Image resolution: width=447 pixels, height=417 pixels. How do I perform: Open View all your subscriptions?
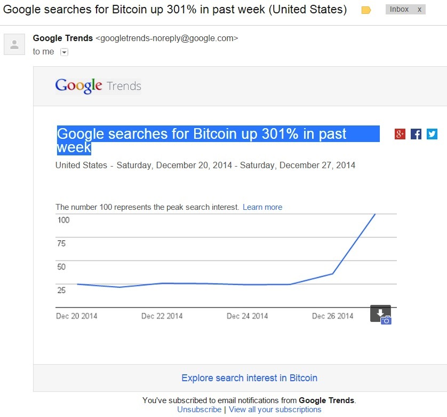pos(275,410)
